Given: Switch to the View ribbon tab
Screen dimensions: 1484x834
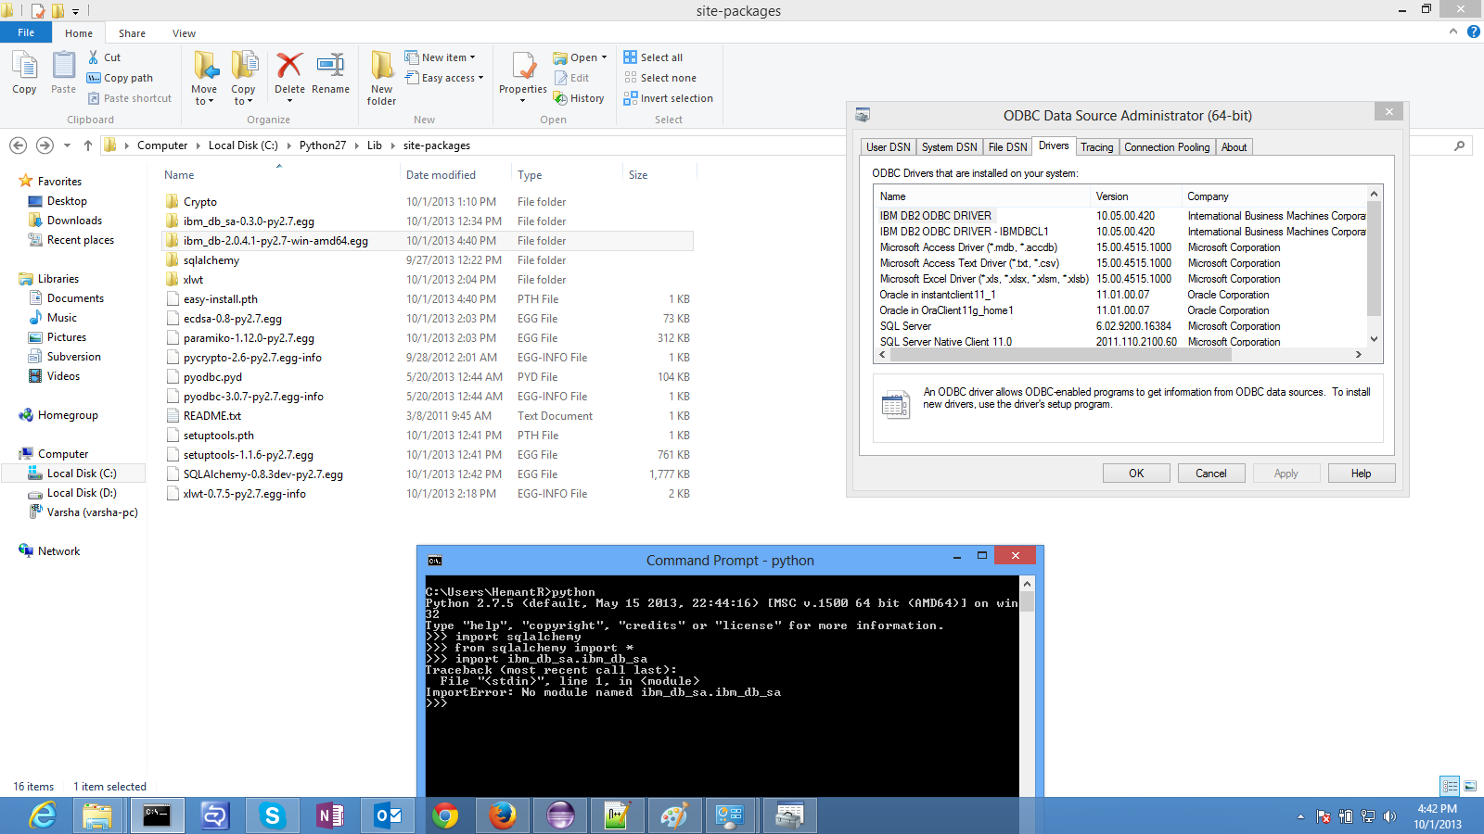Looking at the screenshot, I should 184,33.
